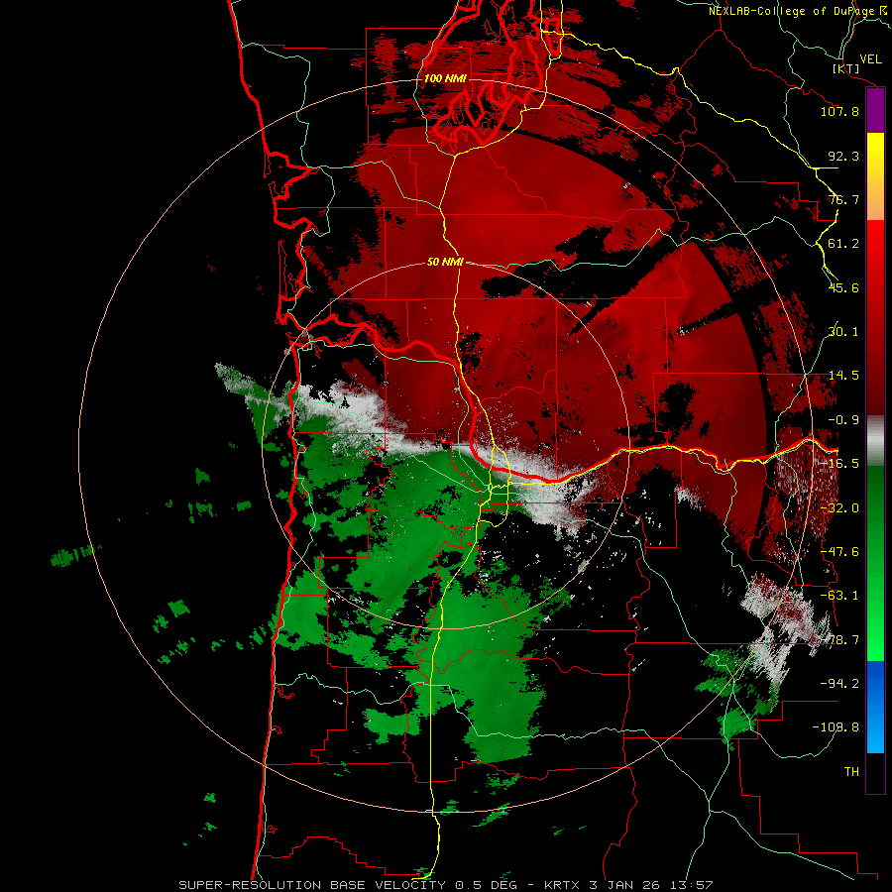Click the Super-Resolution Base Velocity caption
Screen dimensions: 892x892
click(x=445, y=885)
